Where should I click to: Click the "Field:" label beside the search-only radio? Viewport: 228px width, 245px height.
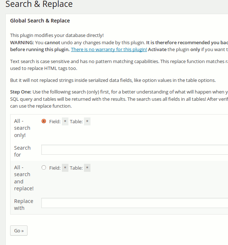point(55,122)
